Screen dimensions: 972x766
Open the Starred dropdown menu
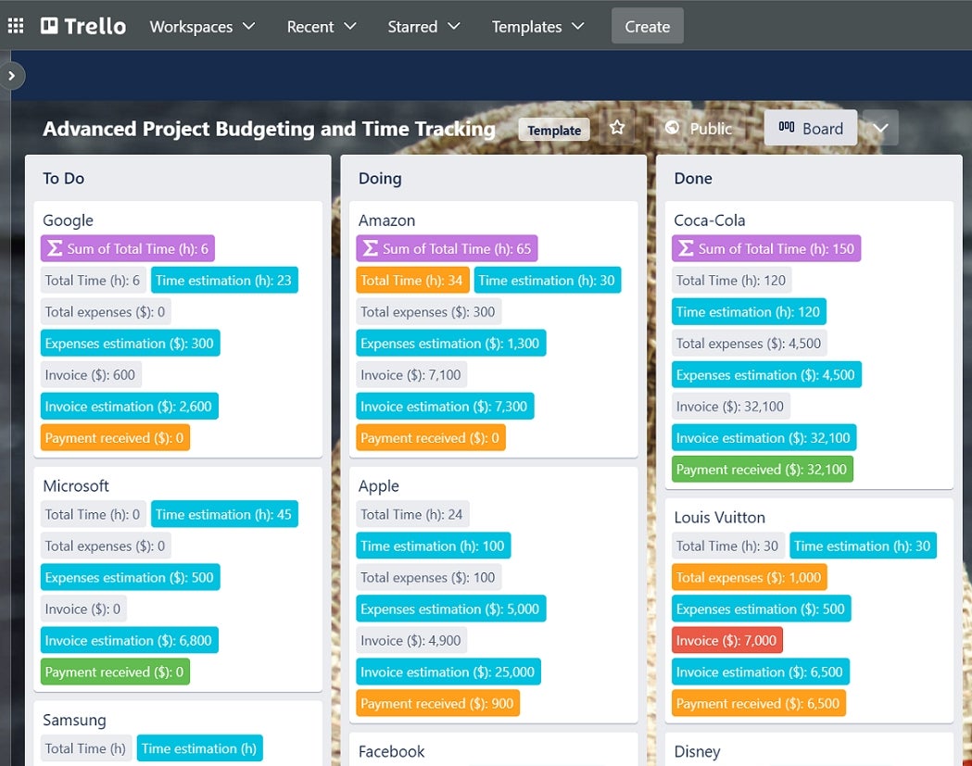point(423,26)
